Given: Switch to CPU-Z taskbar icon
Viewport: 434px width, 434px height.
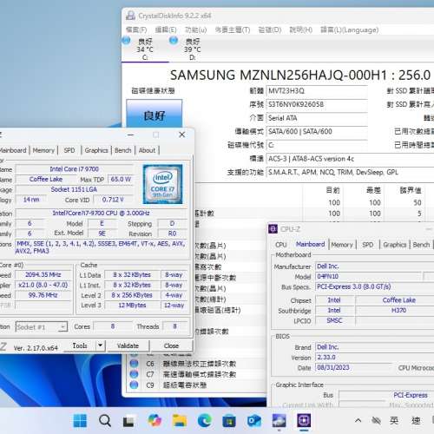Looking at the screenshot, I should click(304, 420).
